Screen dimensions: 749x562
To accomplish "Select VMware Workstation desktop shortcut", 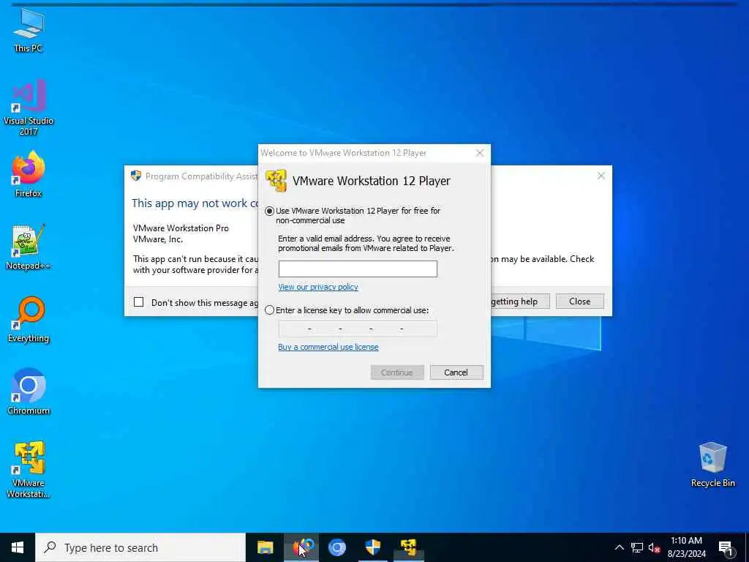I will point(29,469).
